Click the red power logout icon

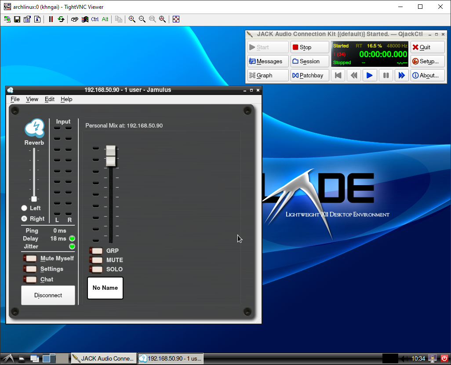(x=444, y=358)
